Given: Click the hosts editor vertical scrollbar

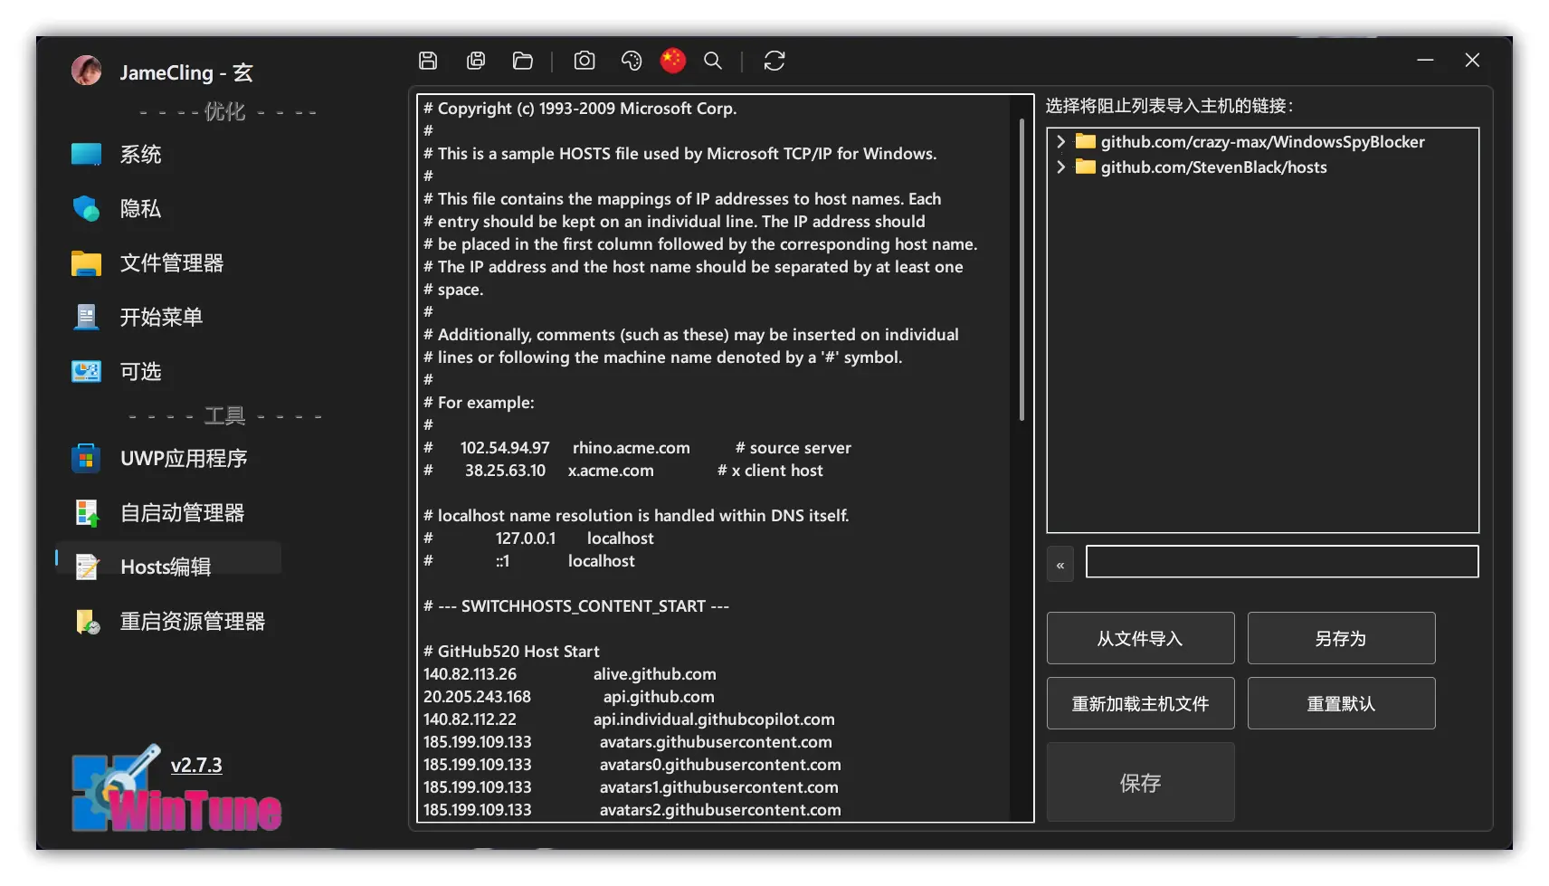Looking at the screenshot, I should tap(1022, 270).
